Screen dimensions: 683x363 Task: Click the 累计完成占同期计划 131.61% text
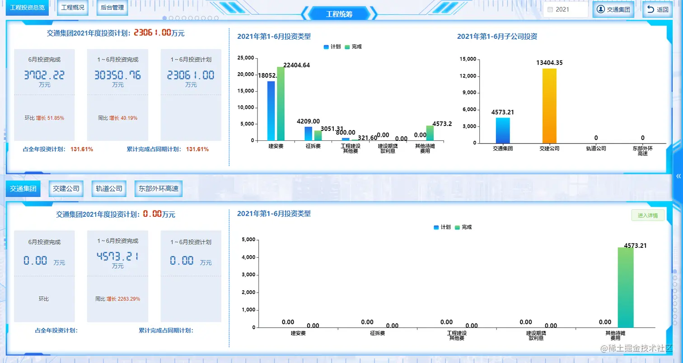[168, 149]
